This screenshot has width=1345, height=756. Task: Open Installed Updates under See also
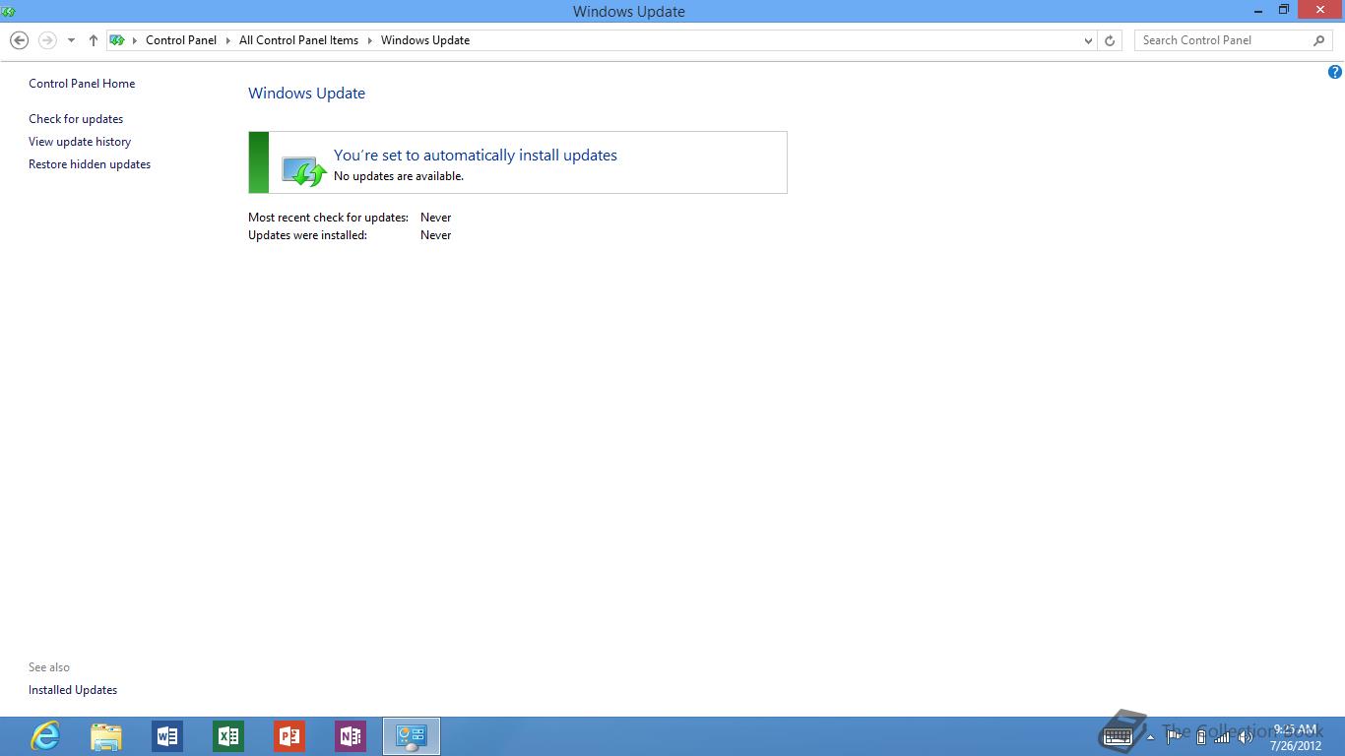click(73, 690)
